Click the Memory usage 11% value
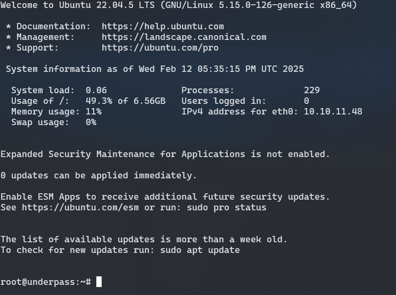Screen dimensions: 396x295 (93, 111)
